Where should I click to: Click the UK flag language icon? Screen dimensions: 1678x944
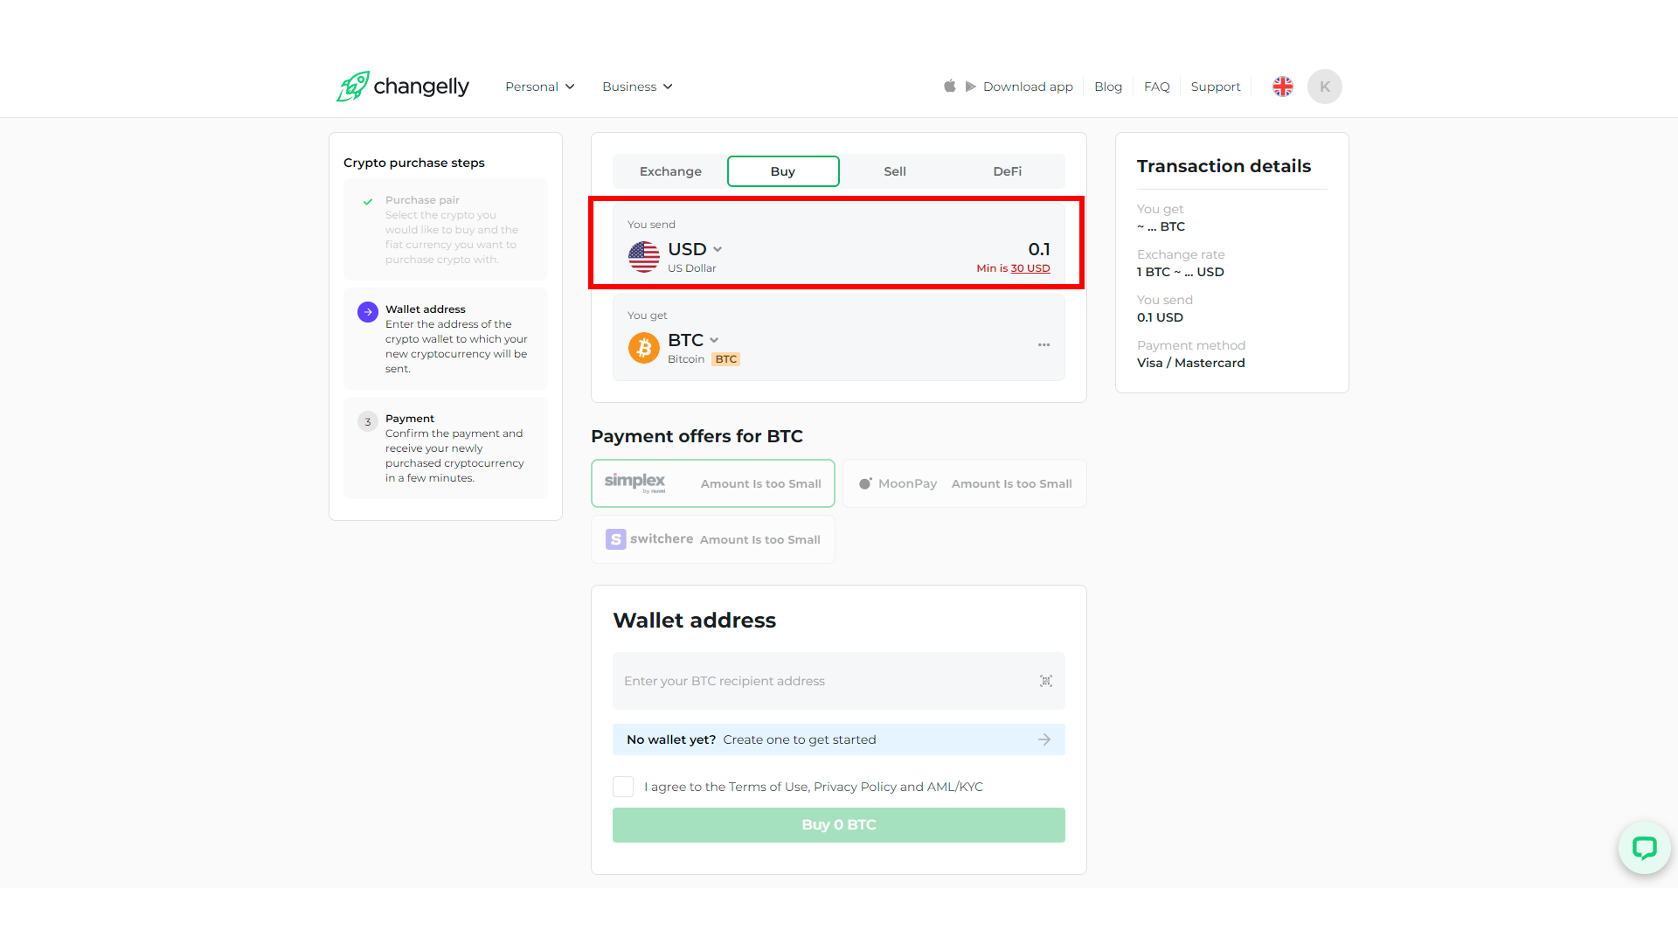click(1282, 86)
